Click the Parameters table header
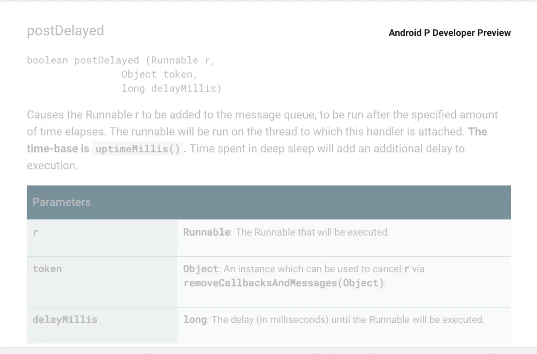This screenshot has height=354, width=537. [x=268, y=202]
